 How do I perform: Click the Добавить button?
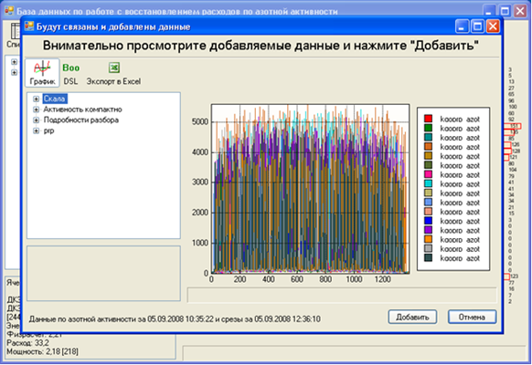coord(412,317)
